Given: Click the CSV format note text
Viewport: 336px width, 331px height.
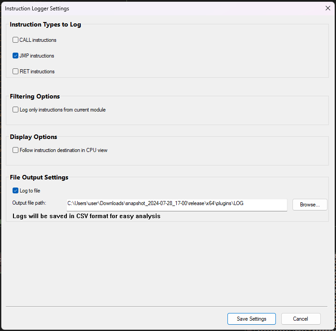Looking at the screenshot, I should [x=87, y=216].
